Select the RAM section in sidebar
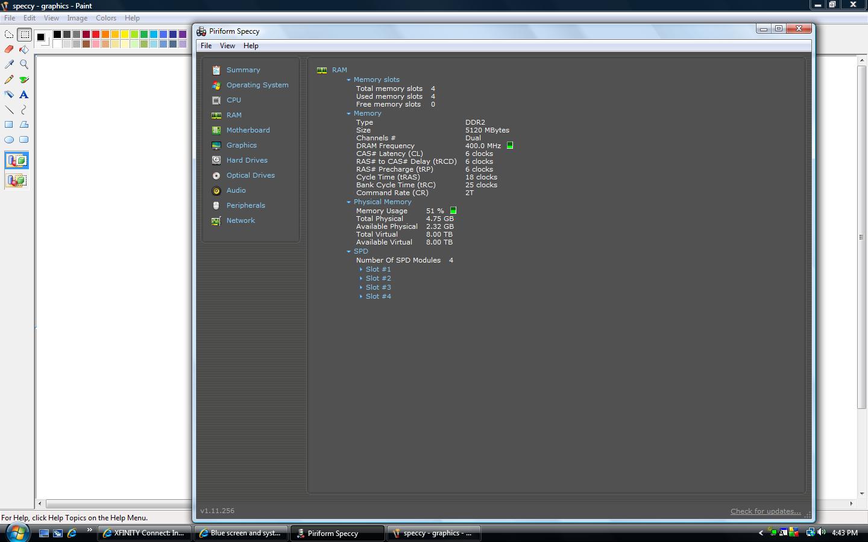Screen dimensions: 868x542 234,115
